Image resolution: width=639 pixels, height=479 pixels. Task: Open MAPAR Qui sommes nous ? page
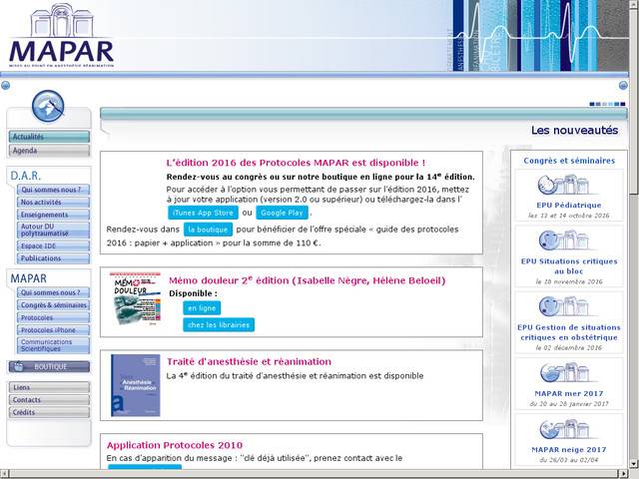[53, 292]
